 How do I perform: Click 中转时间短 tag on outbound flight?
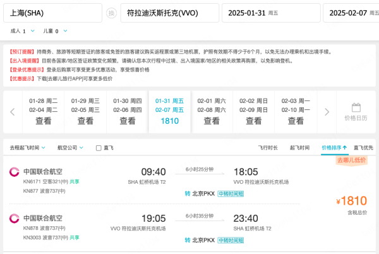coord(231,194)
